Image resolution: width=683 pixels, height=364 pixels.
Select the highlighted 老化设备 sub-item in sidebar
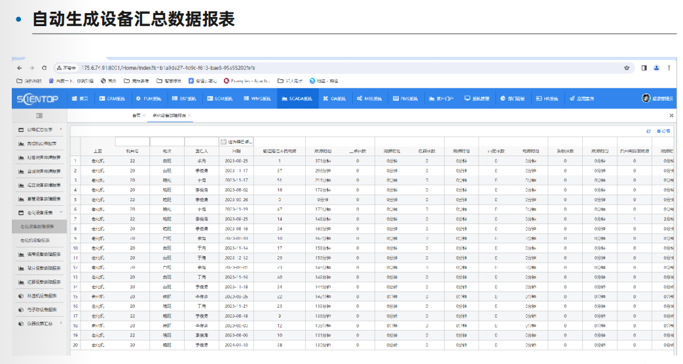[x=39, y=226]
